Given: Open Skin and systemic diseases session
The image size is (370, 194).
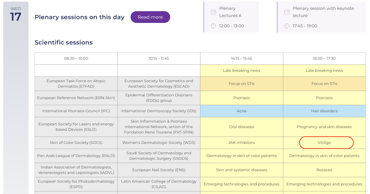Looking at the screenshot, I should coord(241,170).
